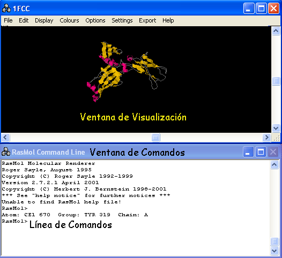Open the Export menu

pyautogui.click(x=147, y=20)
